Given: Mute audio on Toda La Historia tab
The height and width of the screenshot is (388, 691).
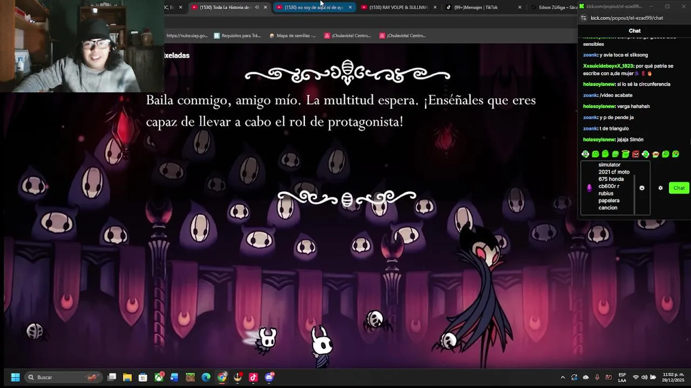Looking at the screenshot, I should click(256, 8).
